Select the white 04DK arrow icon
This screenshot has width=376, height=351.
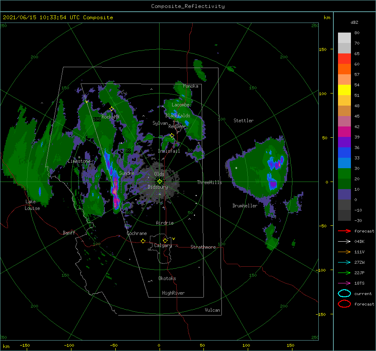(344, 242)
